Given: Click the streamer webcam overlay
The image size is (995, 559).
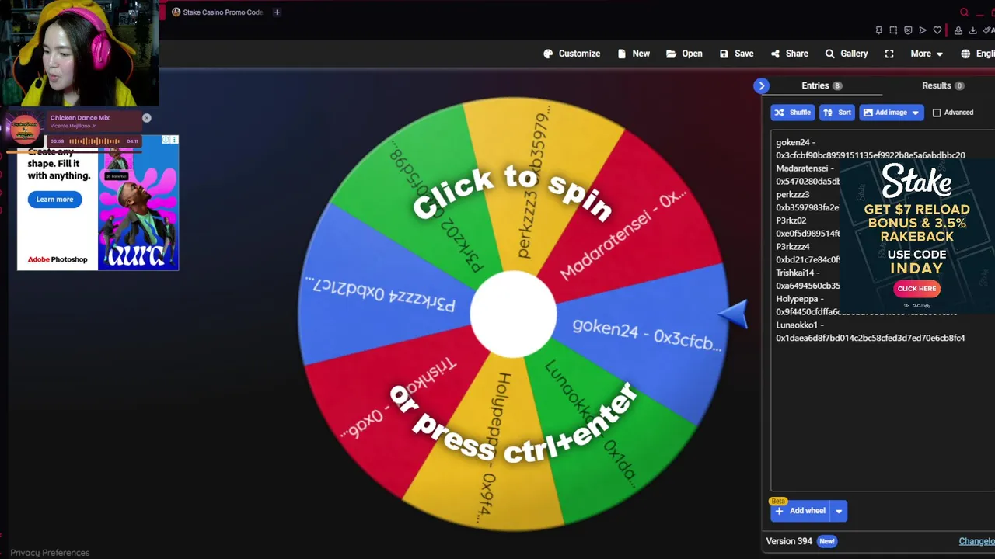Looking at the screenshot, I should click(x=79, y=53).
